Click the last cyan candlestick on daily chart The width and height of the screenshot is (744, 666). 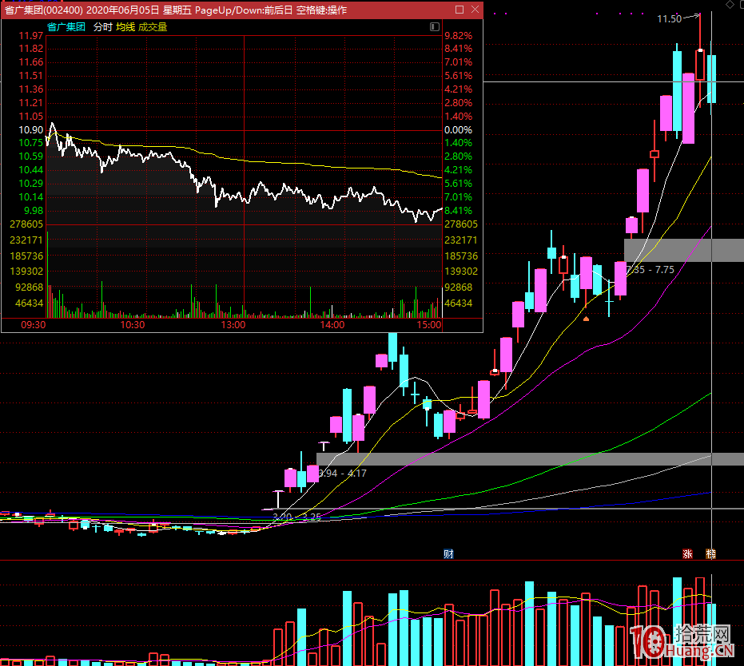(x=711, y=78)
